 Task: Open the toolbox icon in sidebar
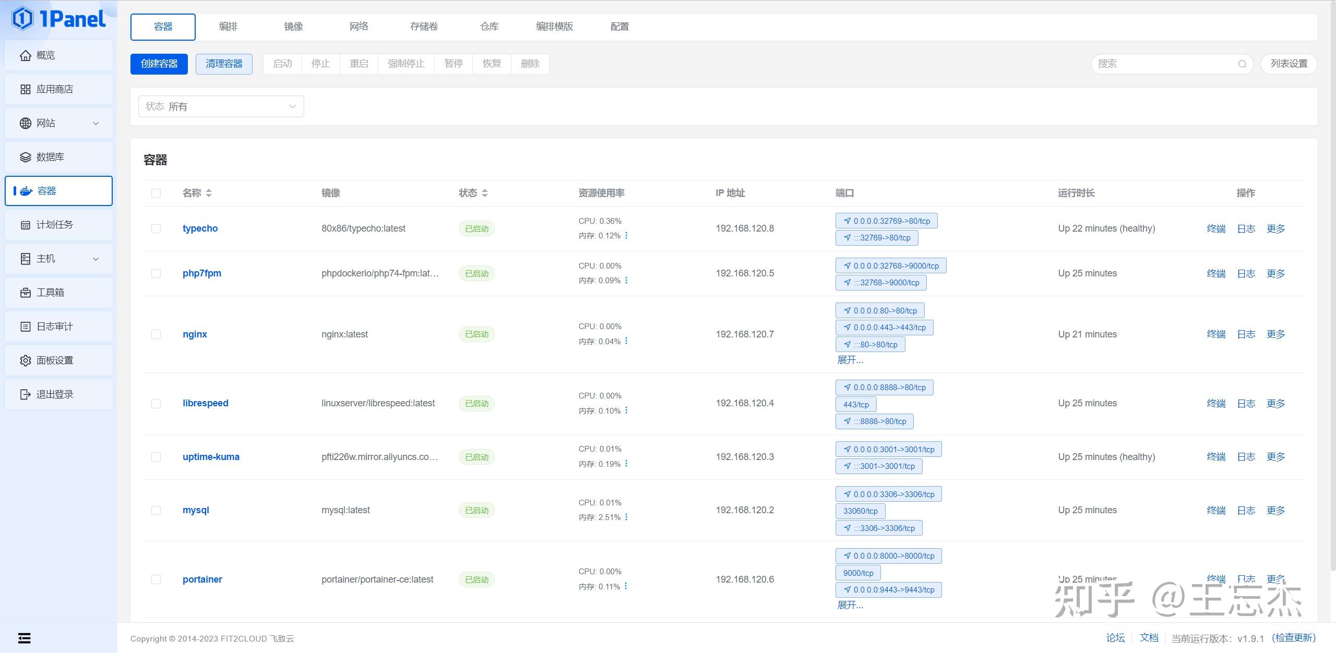click(26, 292)
